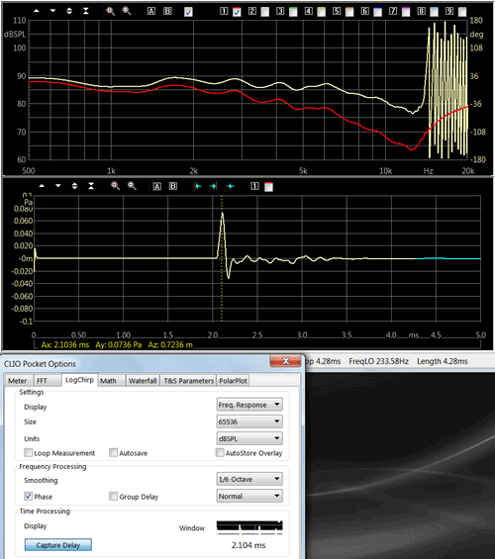
Task: Click the up arrow in frequency graph toolbar
Action: coord(37,11)
